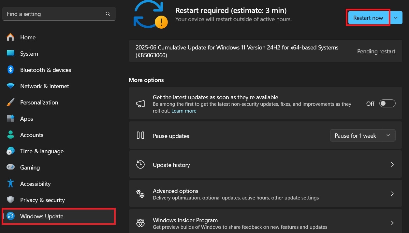Click the Apps icon in the sidebar
The width and height of the screenshot is (409, 233).
coord(10,118)
